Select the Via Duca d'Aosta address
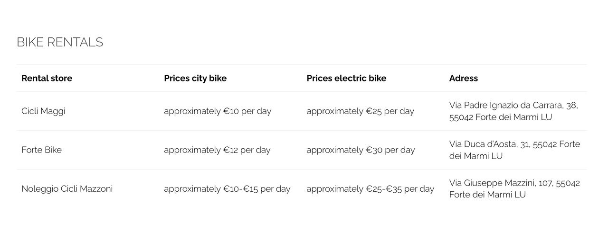The image size is (608, 241). [514, 150]
